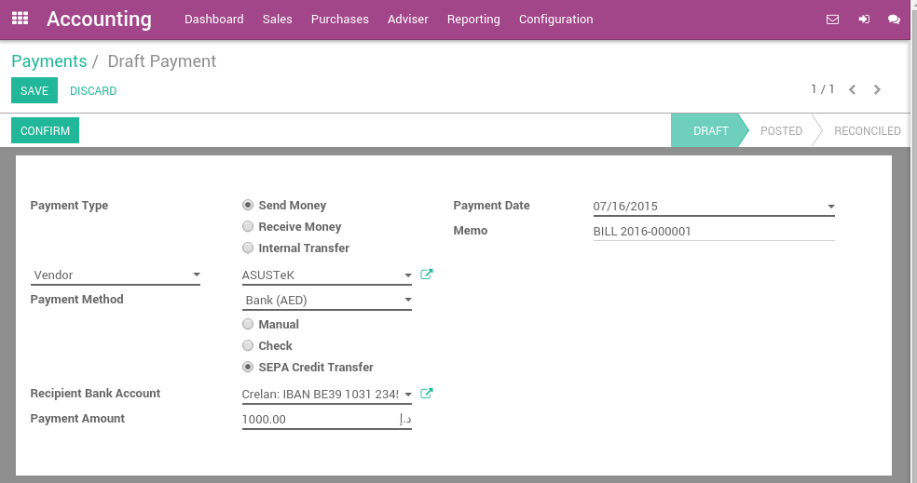Go to previous record arrow
Screen dimensions: 917x483
[852, 90]
